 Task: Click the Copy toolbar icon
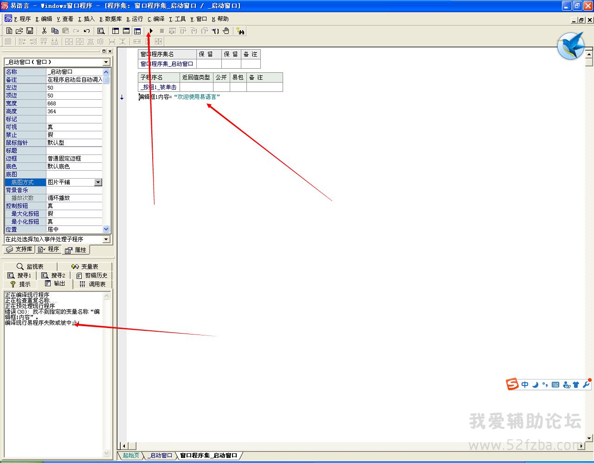point(55,31)
